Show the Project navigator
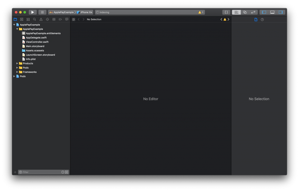 tap(15, 19)
